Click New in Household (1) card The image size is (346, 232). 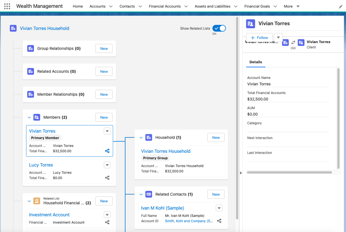click(x=216, y=137)
